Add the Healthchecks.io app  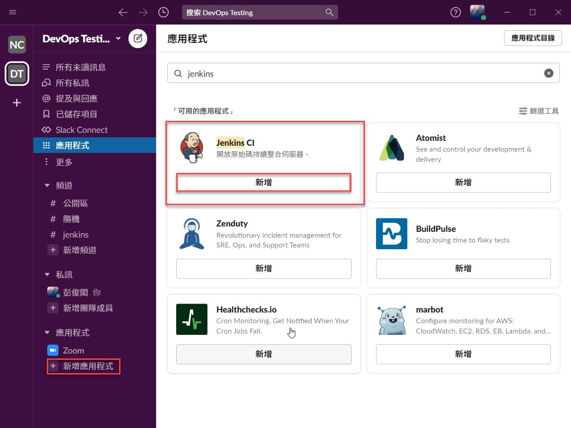tap(264, 354)
